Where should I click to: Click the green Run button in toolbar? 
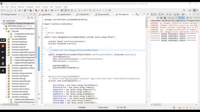click(25, 10)
